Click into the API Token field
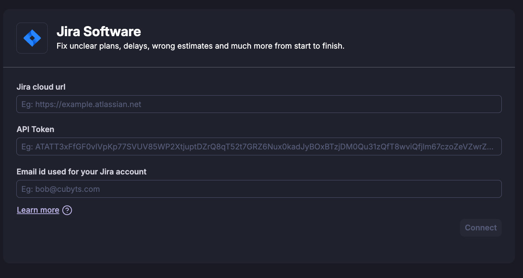The height and width of the screenshot is (278, 523). tap(259, 147)
